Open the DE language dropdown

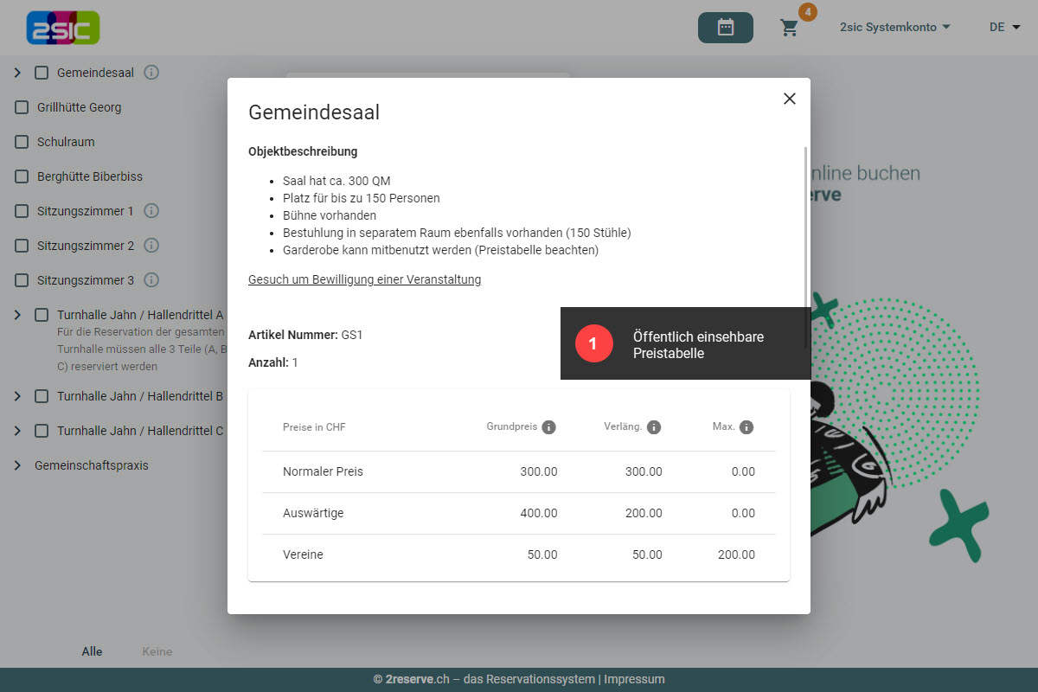click(1004, 27)
